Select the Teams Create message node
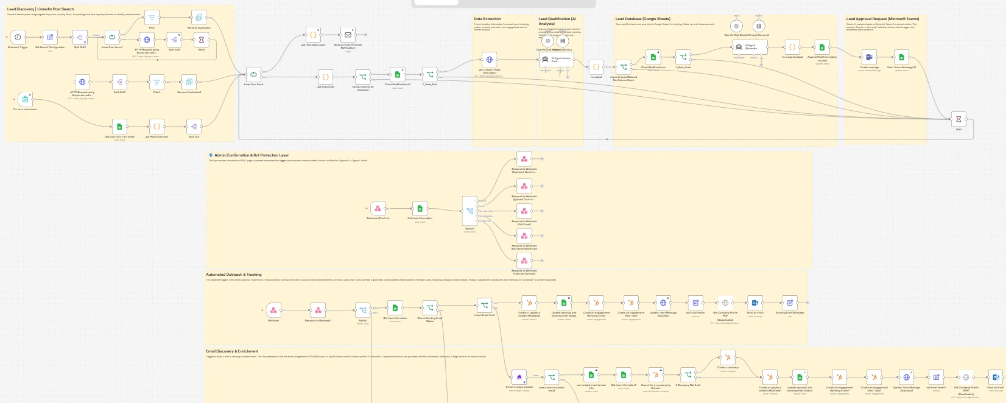Viewport: 1006px width, 403px height. [x=869, y=57]
